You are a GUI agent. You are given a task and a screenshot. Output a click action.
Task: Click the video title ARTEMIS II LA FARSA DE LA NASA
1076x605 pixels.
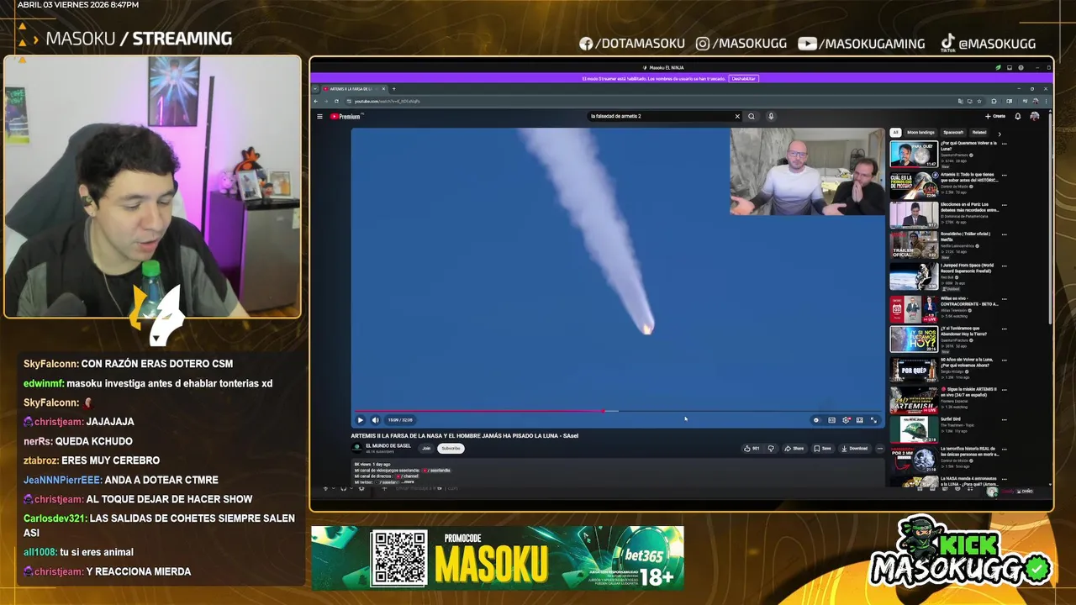pyautogui.click(x=465, y=435)
